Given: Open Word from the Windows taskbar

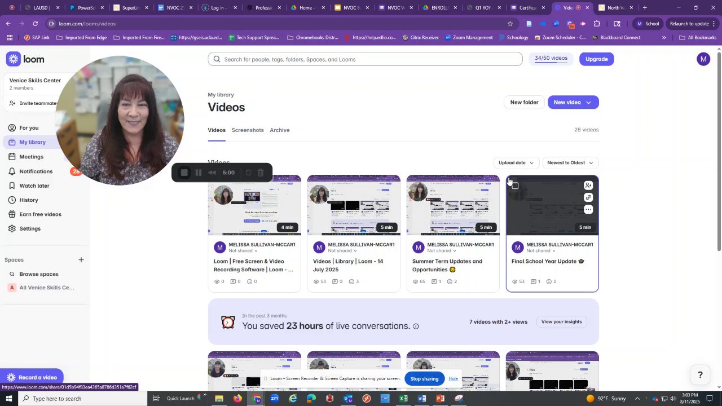Looking at the screenshot, I should (422, 399).
